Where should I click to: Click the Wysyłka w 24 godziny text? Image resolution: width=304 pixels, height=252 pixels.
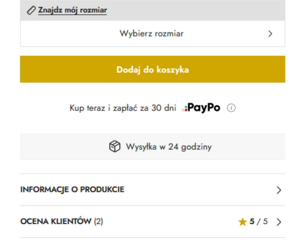point(169,147)
